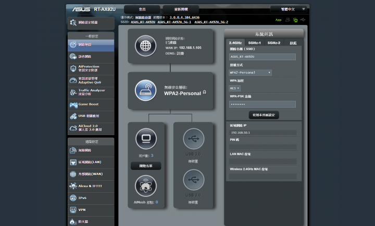
Task: Click the WPA-PSK key input field
Action: (262, 104)
